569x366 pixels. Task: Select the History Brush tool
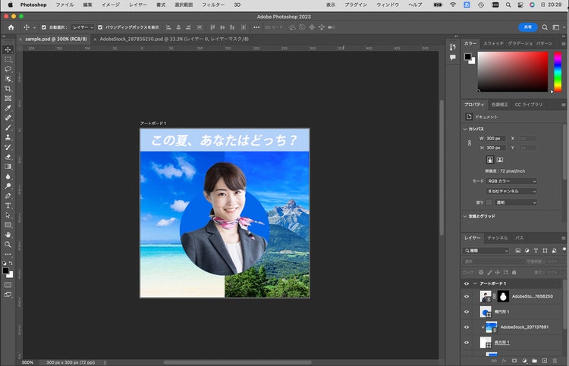click(x=8, y=147)
